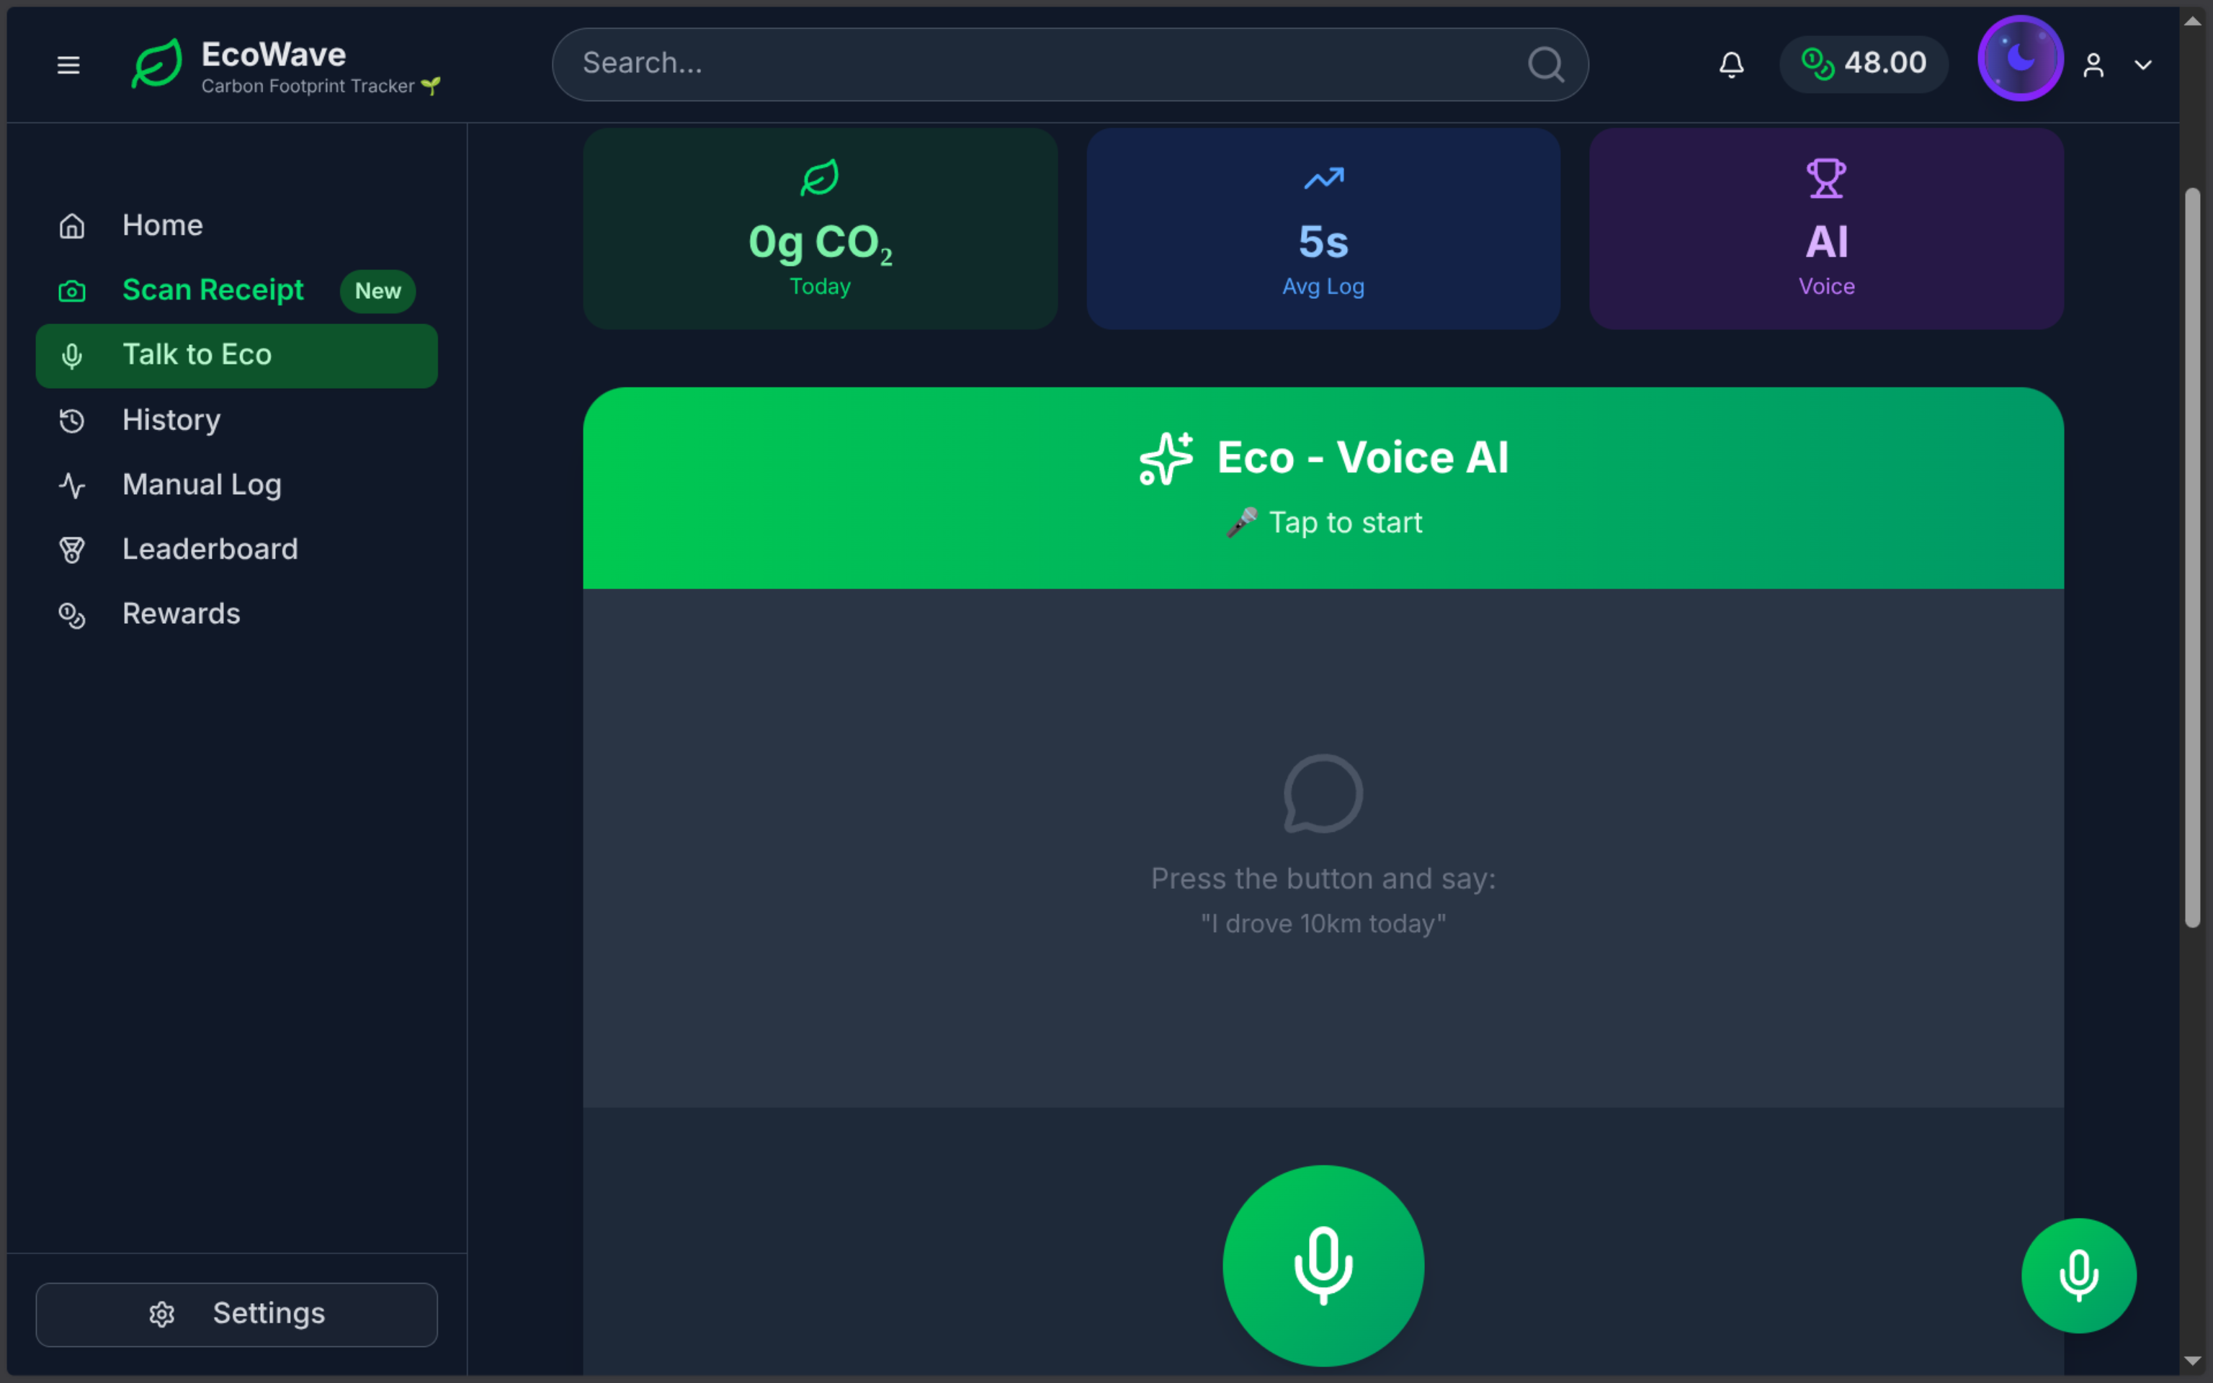Viewport: 2213px width, 1383px height.
Task: Go to Home in sidebar
Action: (x=163, y=225)
